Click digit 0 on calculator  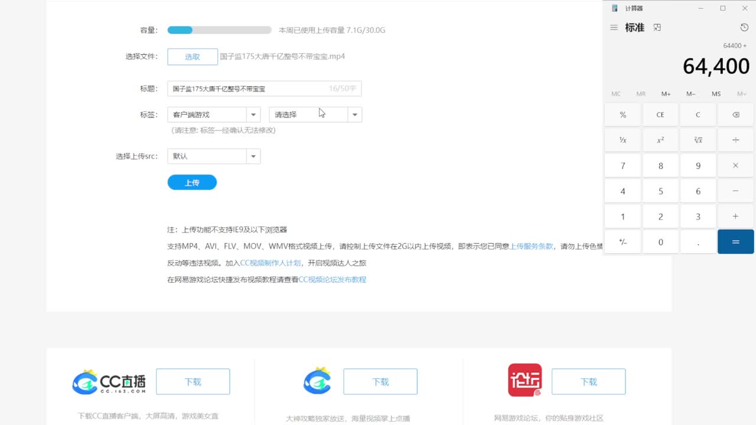pyautogui.click(x=660, y=241)
